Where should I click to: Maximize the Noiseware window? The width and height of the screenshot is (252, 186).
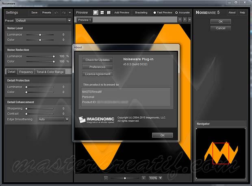236,2
